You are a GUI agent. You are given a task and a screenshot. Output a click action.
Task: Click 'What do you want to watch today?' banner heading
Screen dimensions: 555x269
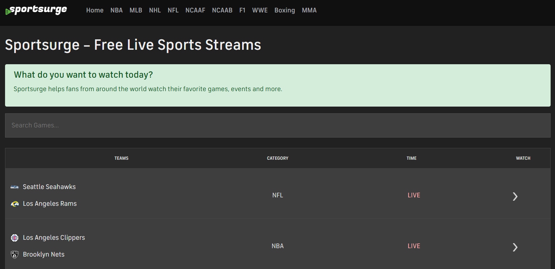pyautogui.click(x=83, y=75)
